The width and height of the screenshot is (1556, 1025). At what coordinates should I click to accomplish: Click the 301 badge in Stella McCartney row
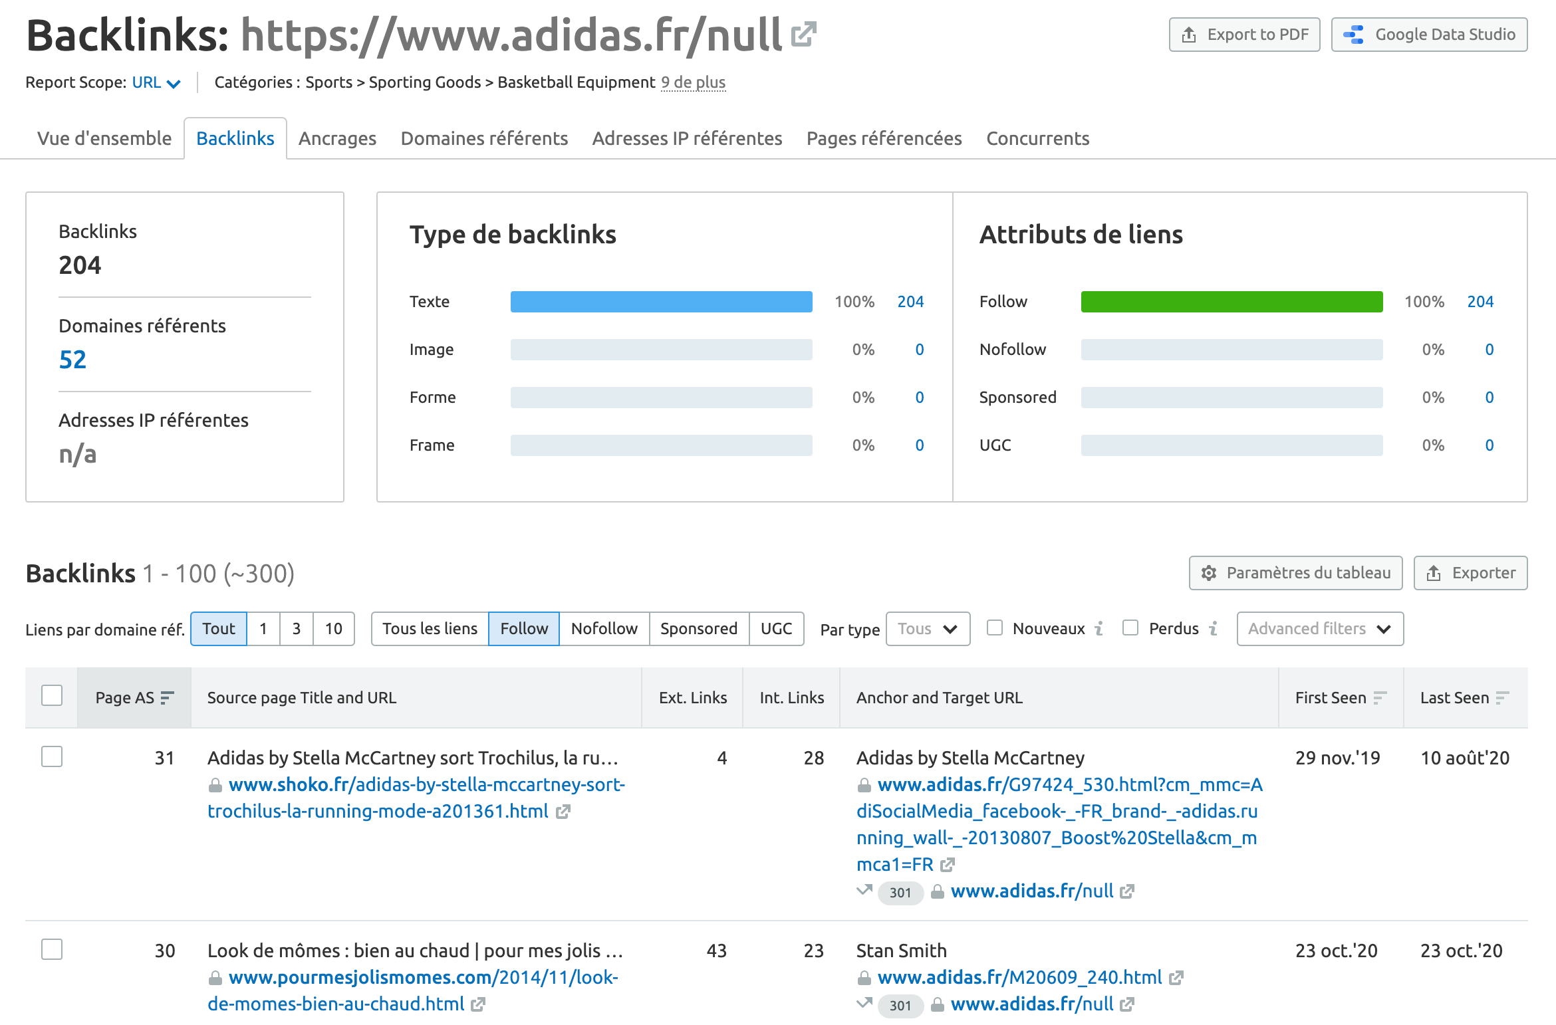coord(900,893)
